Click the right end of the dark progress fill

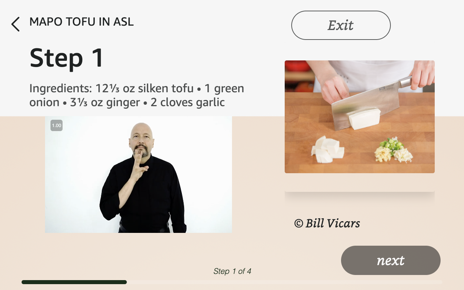tap(125, 282)
